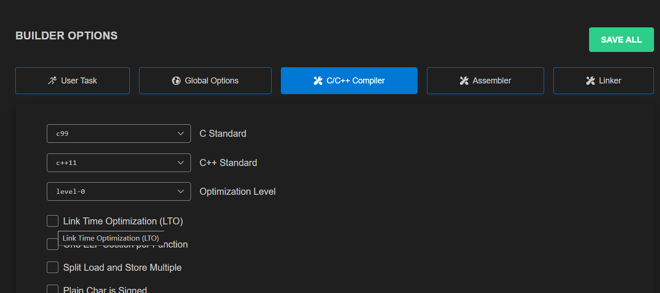Click the C++ Standard label text
This screenshot has height=293, width=660.
(x=228, y=163)
